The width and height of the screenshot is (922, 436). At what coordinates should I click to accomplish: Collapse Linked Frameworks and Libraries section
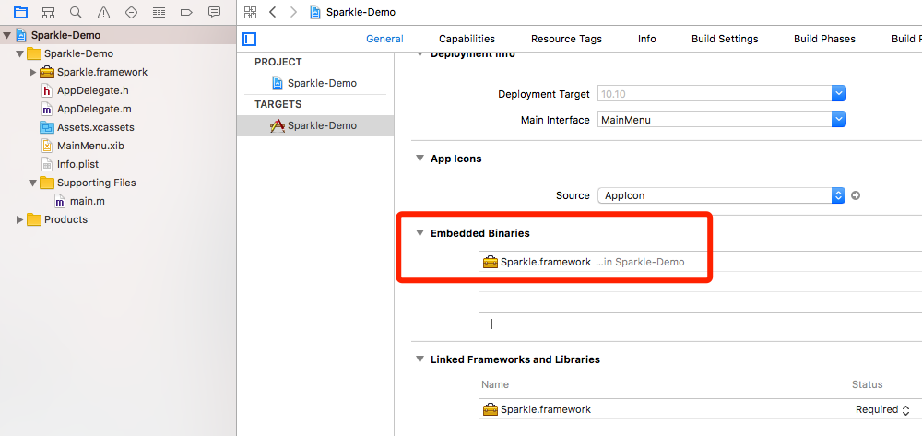coord(420,359)
